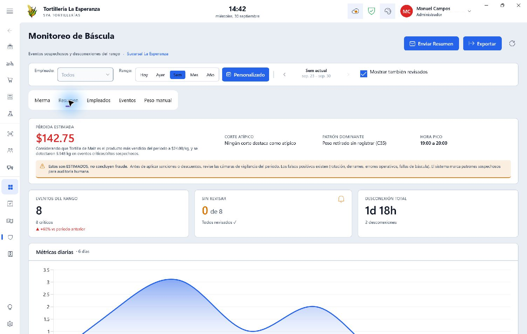Open the cash register sidebar icon

pyautogui.click(x=10, y=47)
